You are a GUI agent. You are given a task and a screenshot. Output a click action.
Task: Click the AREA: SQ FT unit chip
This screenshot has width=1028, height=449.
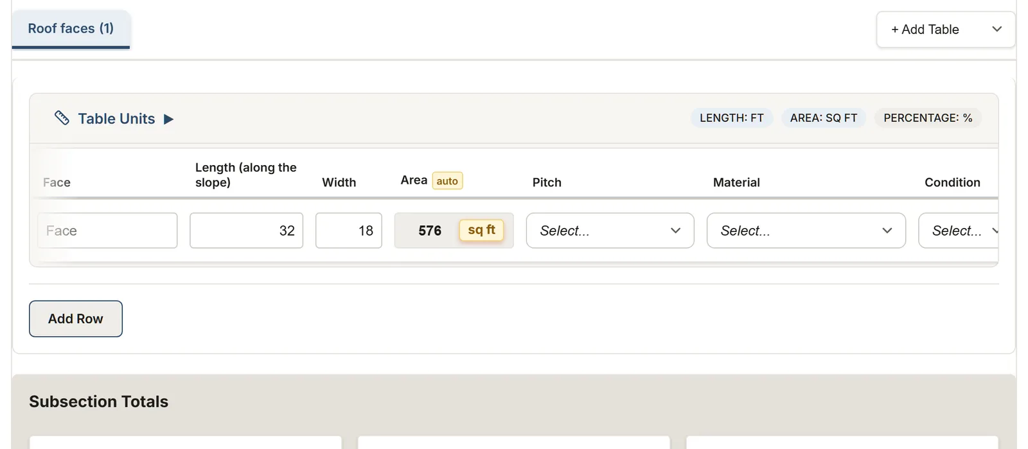coord(824,118)
